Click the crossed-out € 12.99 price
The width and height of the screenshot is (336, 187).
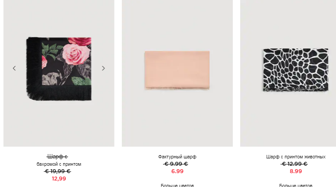point(294,164)
